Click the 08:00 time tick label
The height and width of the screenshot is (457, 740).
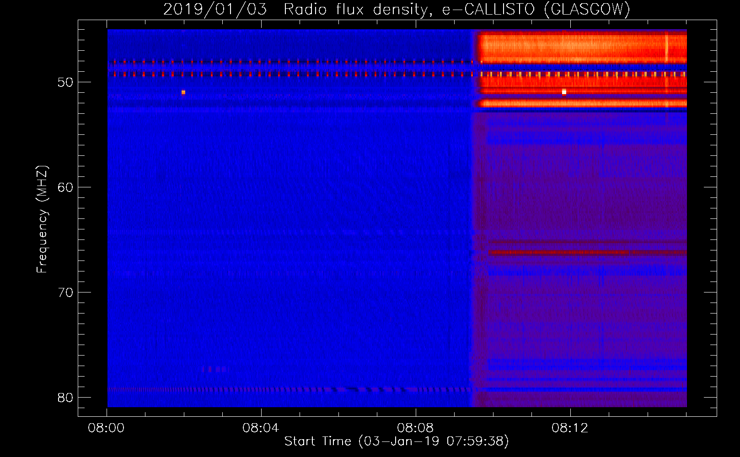(x=107, y=428)
